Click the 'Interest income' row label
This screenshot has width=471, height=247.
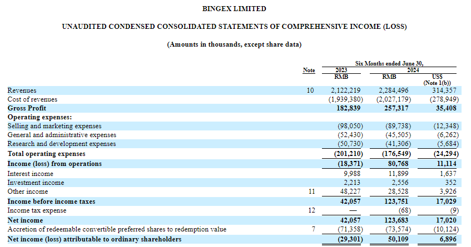click(x=30, y=174)
